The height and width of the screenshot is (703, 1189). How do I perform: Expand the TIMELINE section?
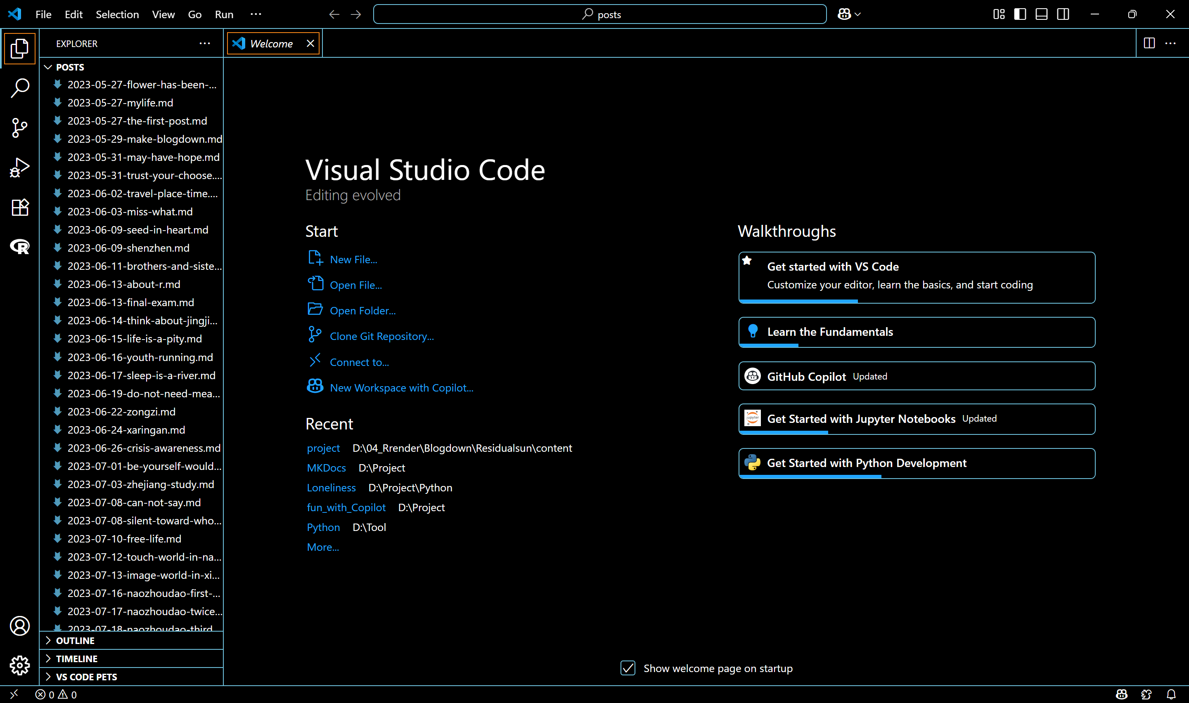76,658
